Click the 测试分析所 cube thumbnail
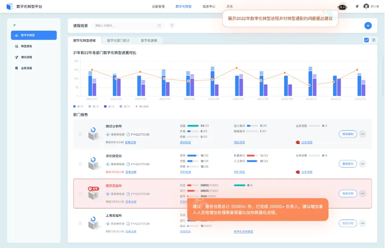The width and height of the screenshot is (385, 248). pos(93,134)
